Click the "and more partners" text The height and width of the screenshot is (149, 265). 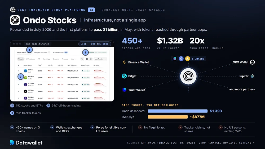click(x=242, y=89)
